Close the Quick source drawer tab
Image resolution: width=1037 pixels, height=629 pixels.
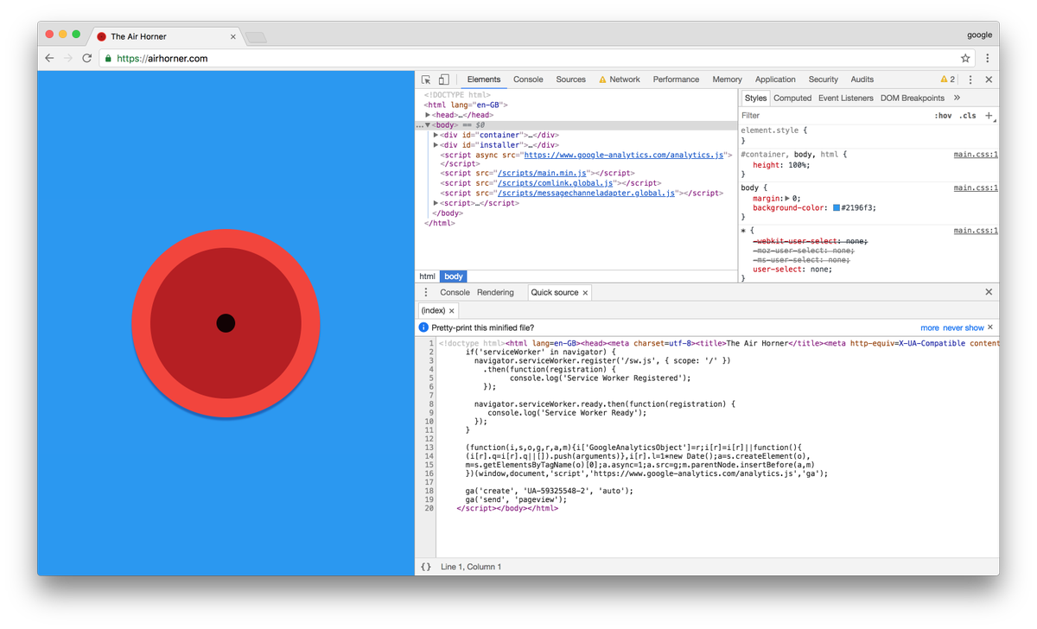click(585, 293)
